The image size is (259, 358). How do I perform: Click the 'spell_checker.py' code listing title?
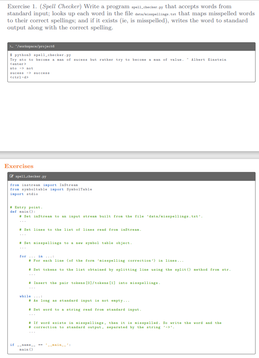click(31, 177)
